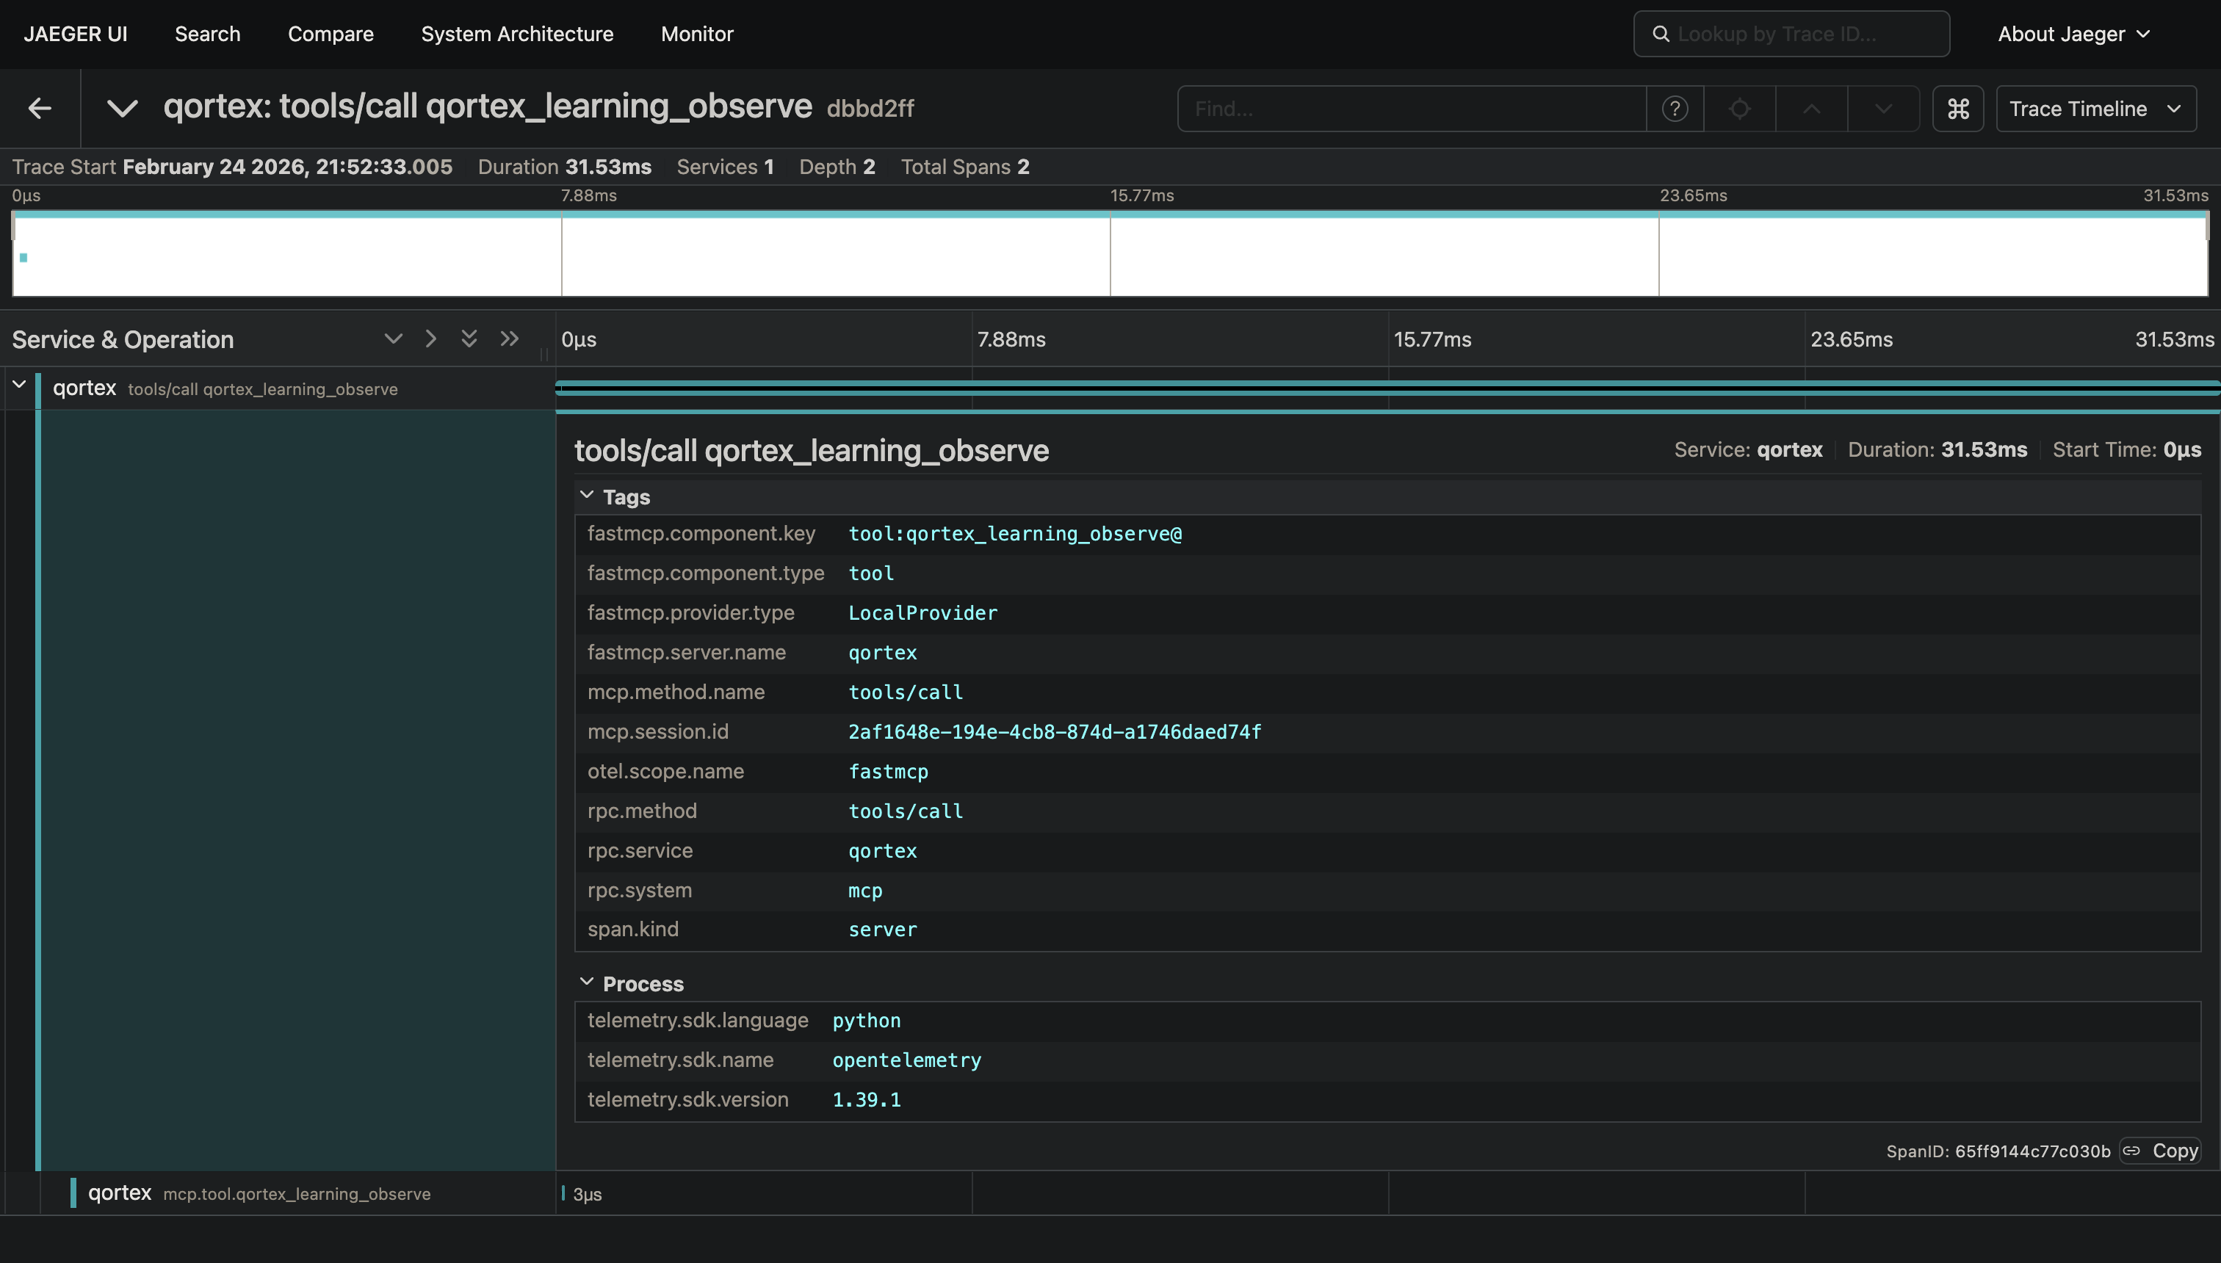
Task: Open the search help question-mark icon
Action: coord(1675,109)
